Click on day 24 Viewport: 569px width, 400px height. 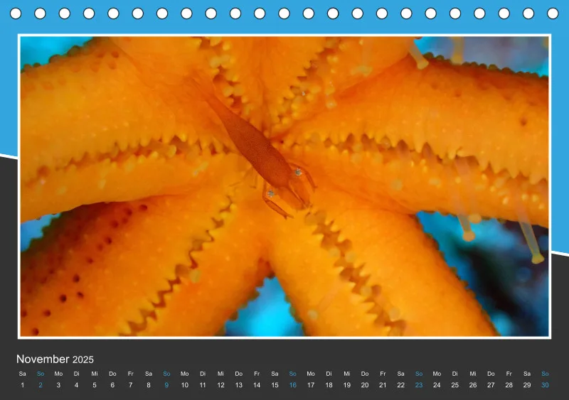point(437,385)
